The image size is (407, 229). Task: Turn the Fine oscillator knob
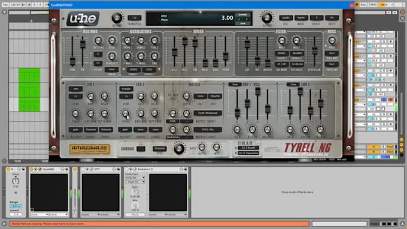(x=154, y=56)
